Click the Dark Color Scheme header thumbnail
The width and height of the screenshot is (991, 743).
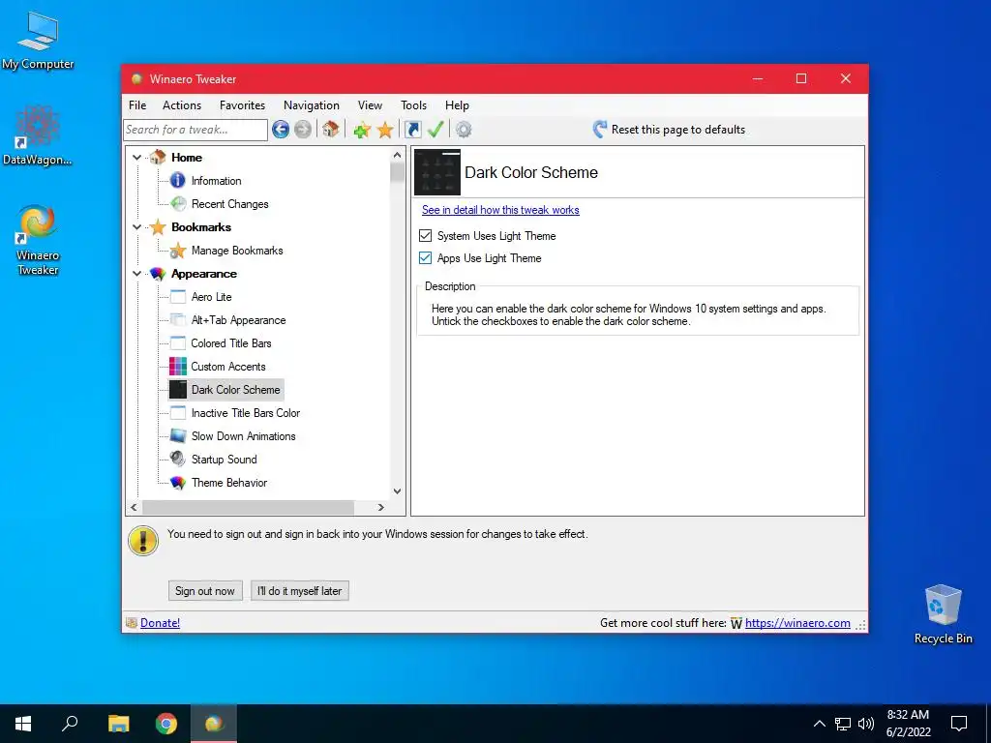click(x=437, y=172)
